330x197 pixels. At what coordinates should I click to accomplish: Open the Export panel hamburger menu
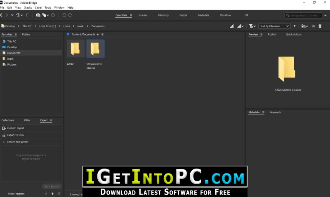(51, 120)
